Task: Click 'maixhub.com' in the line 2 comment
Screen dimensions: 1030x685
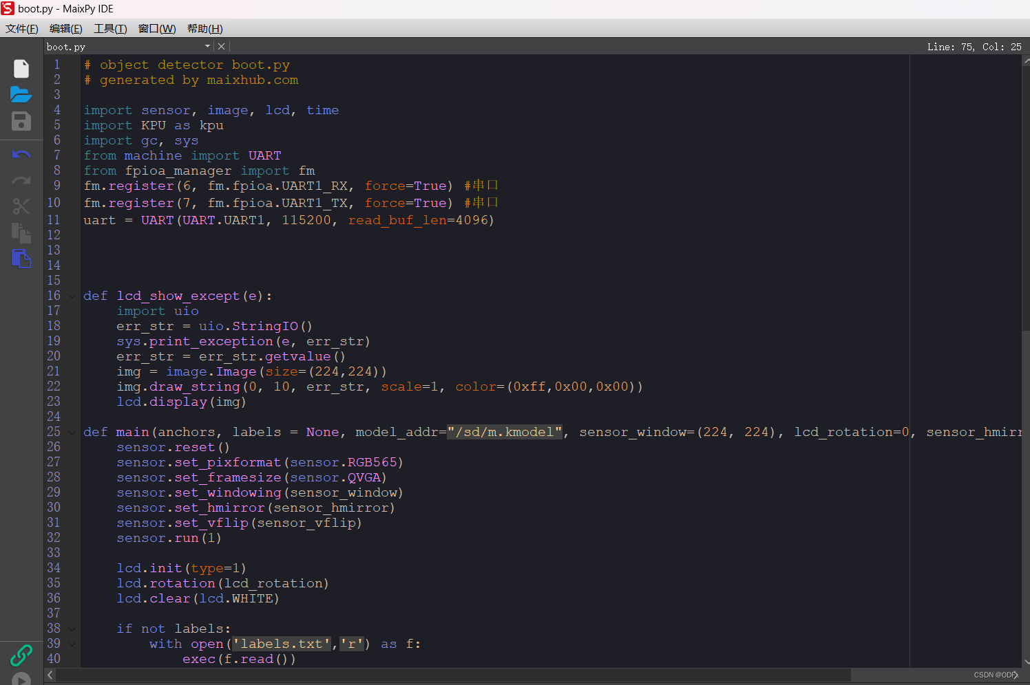Action: click(x=253, y=80)
